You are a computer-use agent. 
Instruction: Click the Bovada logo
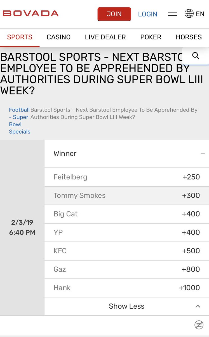(x=30, y=13)
